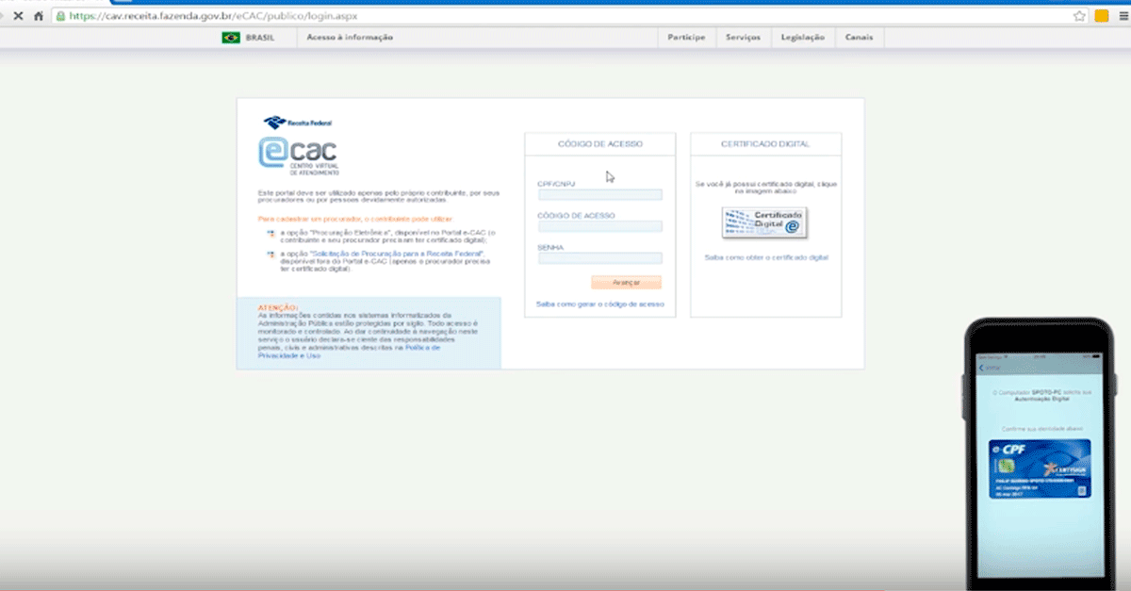This screenshot has width=1131, height=591.
Task: Tap the e-CPF card on the phone
Action: click(1039, 468)
